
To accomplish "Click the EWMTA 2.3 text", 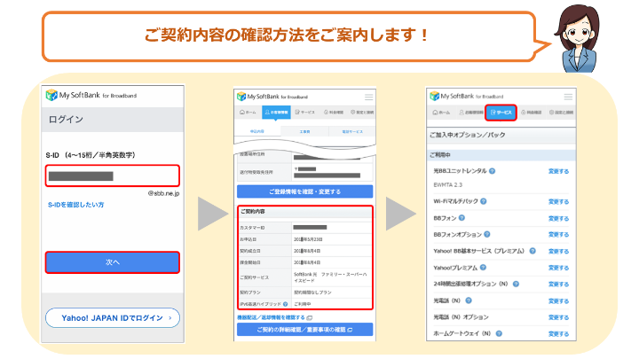I will click(448, 184).
